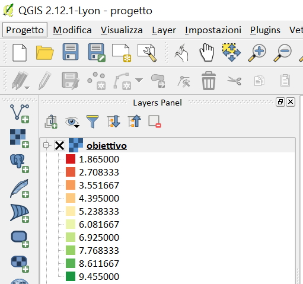The height and width of the screenshot is (284, 303).
Task: Select legend value 6.925000
Action: pyautogui.click(x=99, y=237)
